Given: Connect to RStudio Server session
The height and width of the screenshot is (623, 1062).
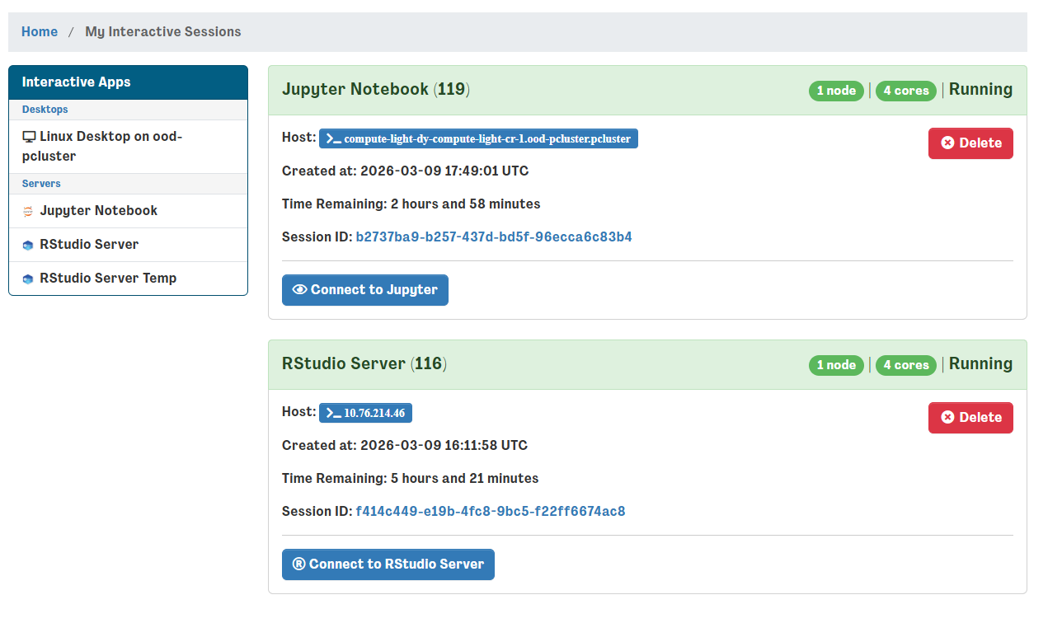Looking at the screenshot, I should [388, 564].
